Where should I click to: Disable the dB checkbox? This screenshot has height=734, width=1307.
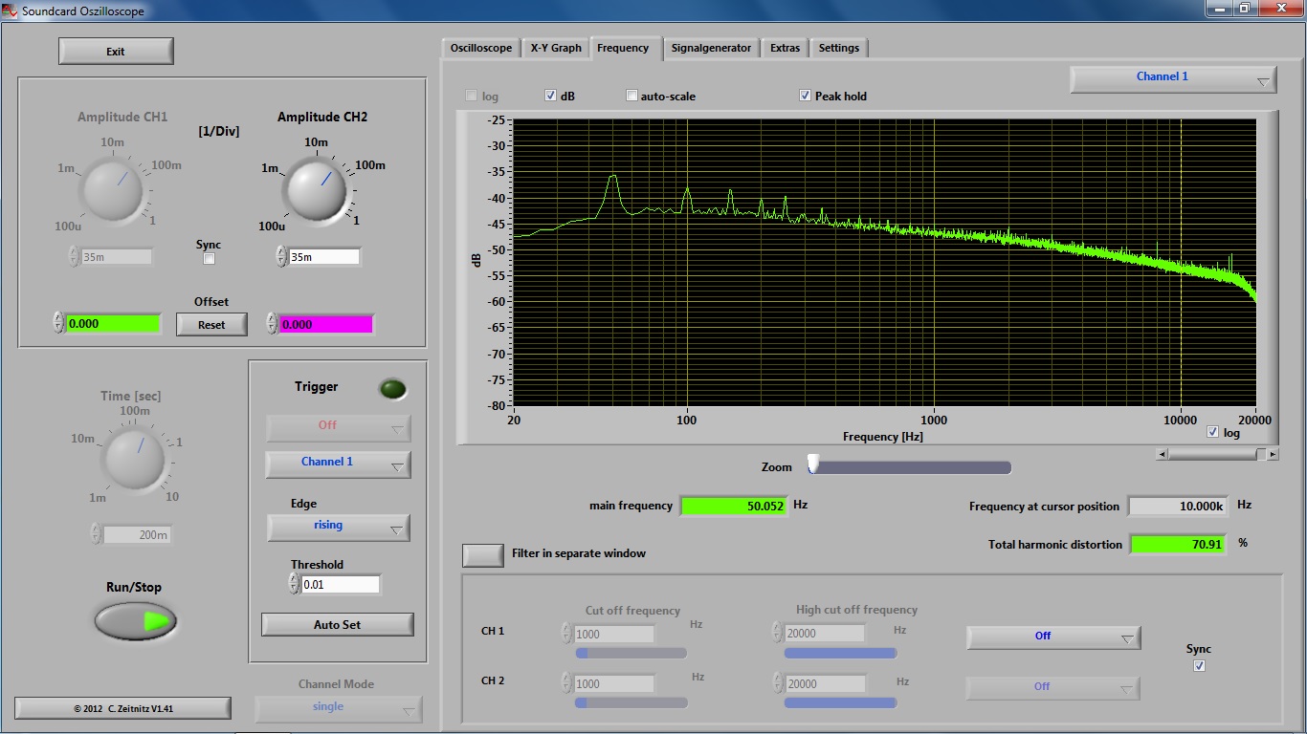click(x=551, y=96)
